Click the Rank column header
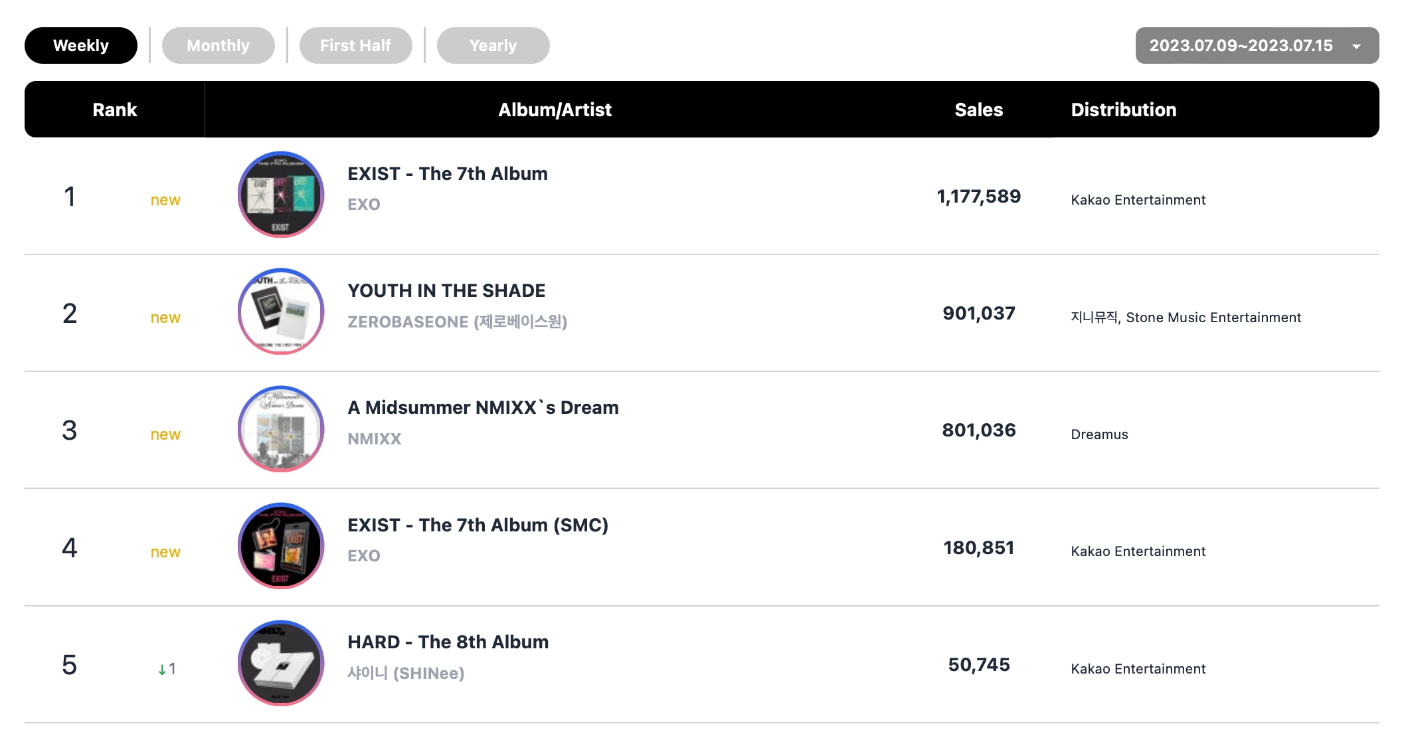The image size is (1410, 734). click(x=114, y=110)
